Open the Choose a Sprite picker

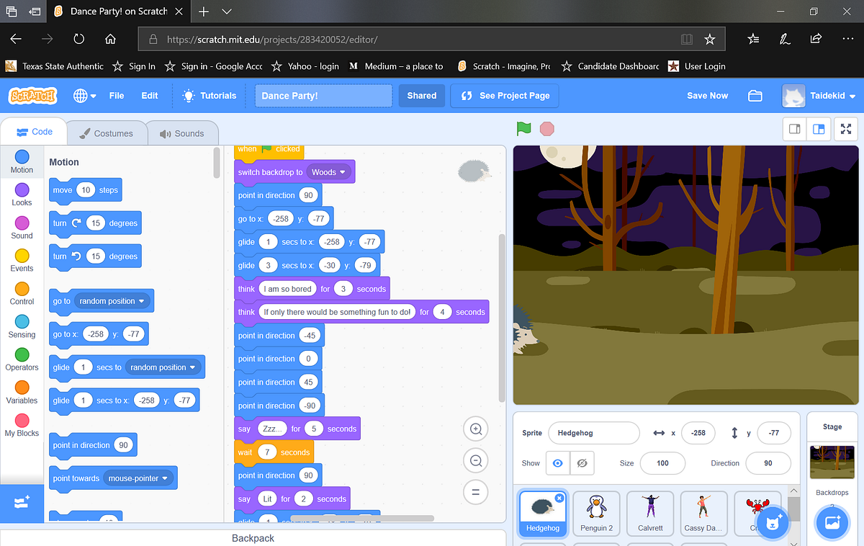[x=773, y=523]
